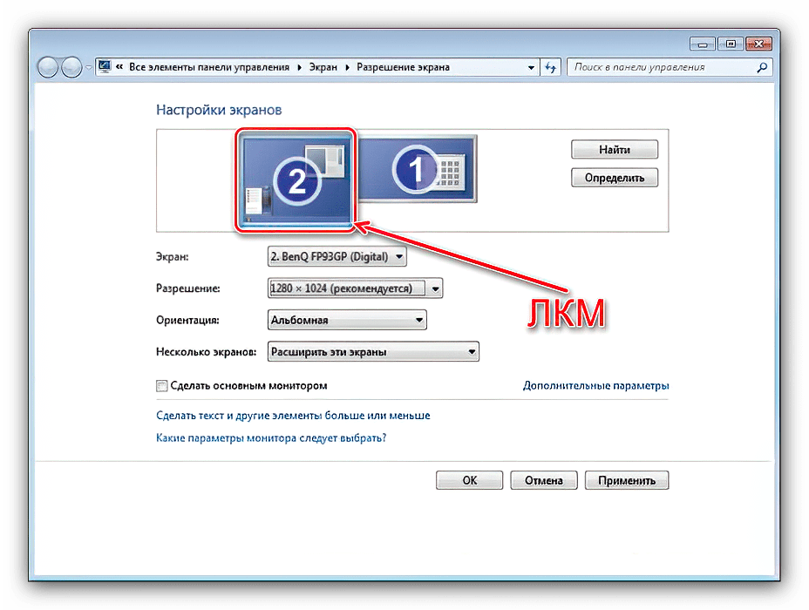Click the Найти button
This screenshot has width=809, height=610.
(614, 150)
